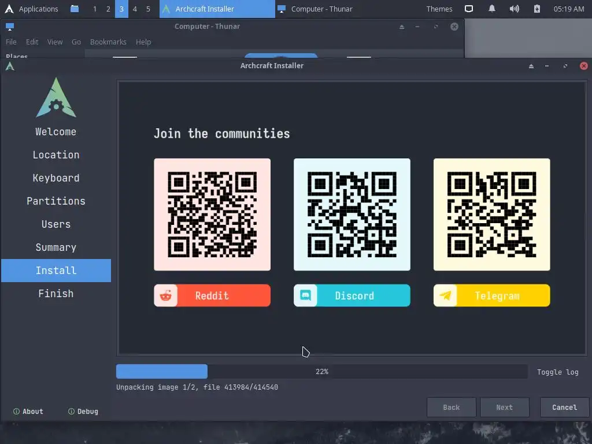Select the Location step in sidebar
This screenshot has height=444, width=592.
56,155
